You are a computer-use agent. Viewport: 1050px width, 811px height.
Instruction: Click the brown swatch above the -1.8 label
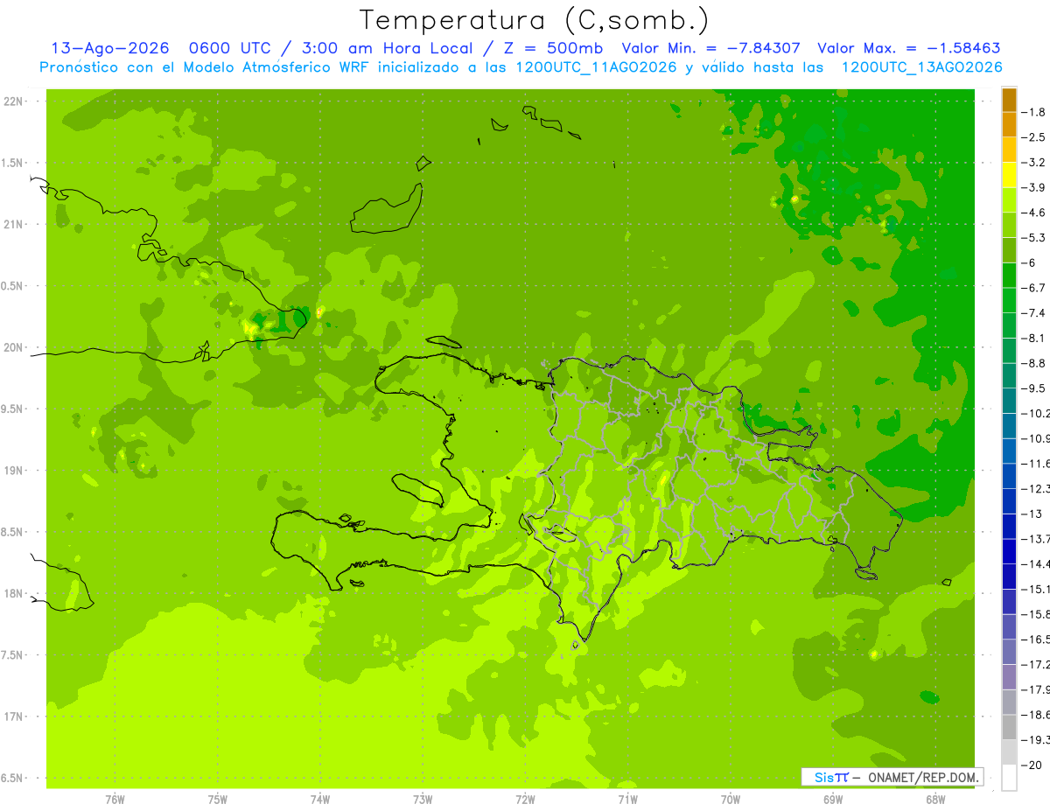[x=1009, y=100]
